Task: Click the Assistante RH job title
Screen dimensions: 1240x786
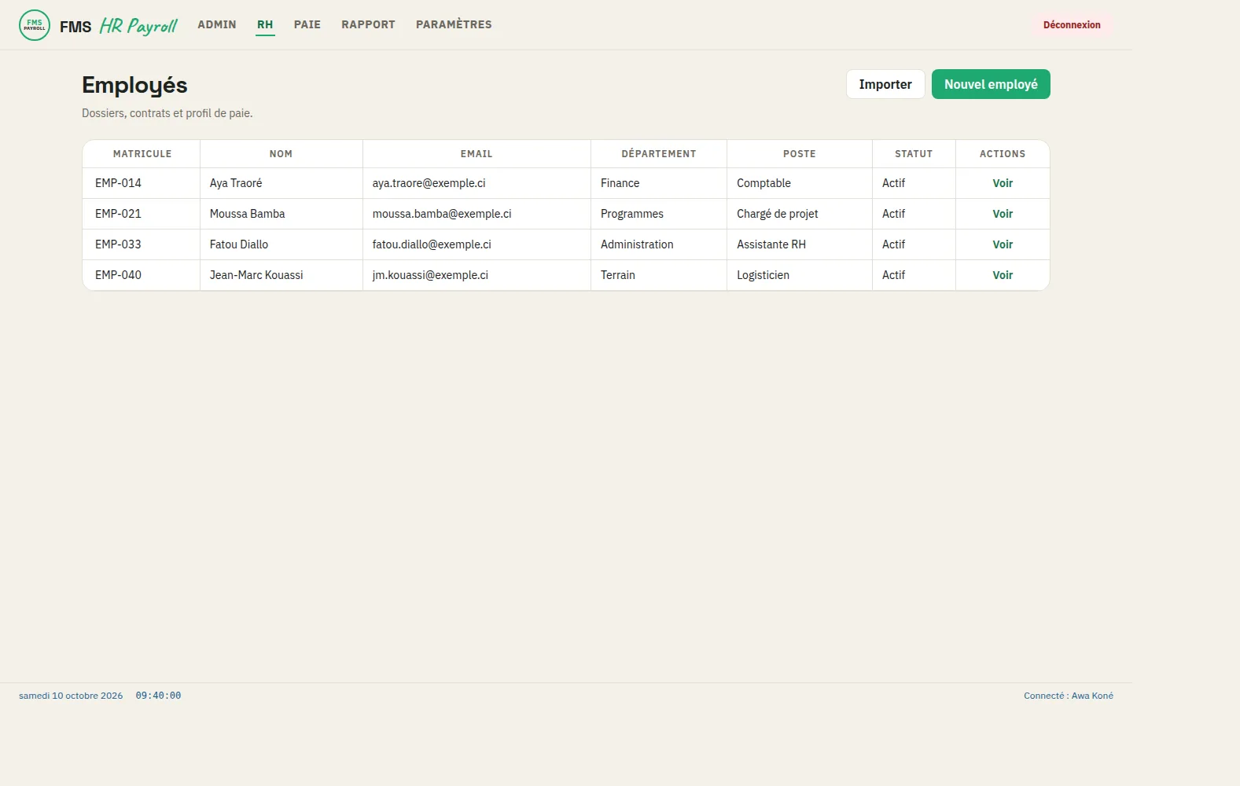Action: click(771, 244)
